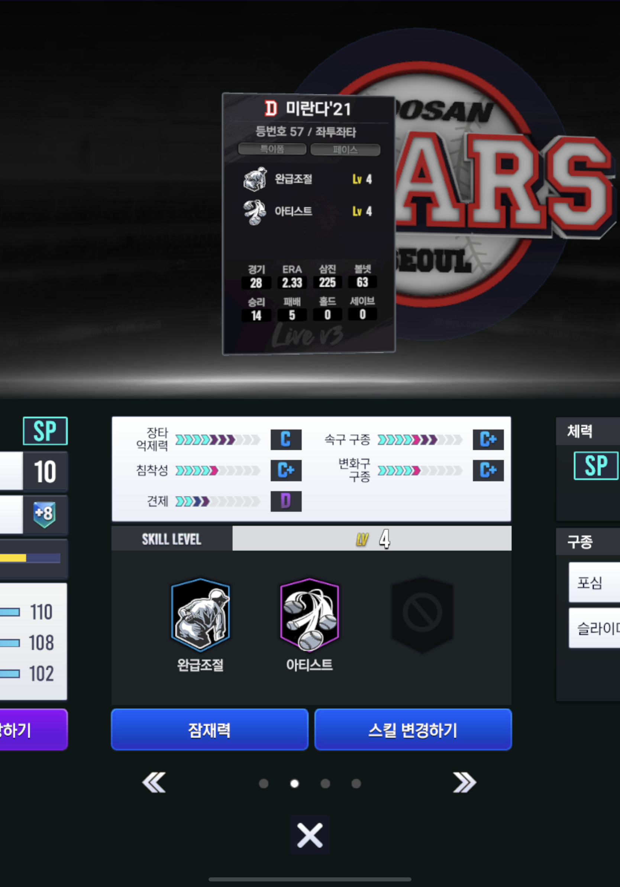Click the yellow experience progress bar

(x=30, y=558)
